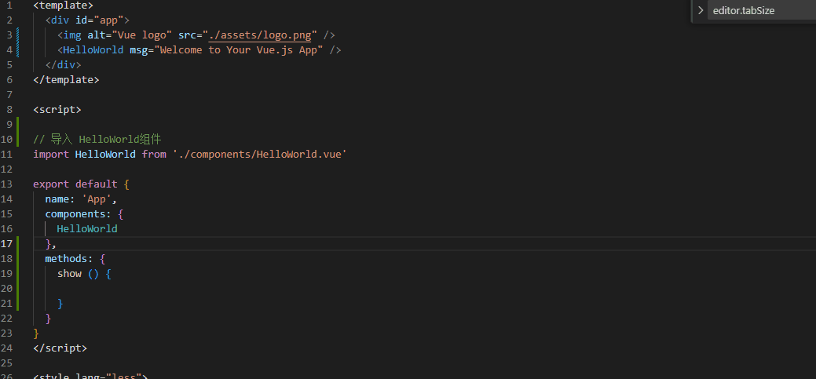
Task: Place cursor on the 'export' keyword
Action: pyautogui.click(x=51, y=184)
